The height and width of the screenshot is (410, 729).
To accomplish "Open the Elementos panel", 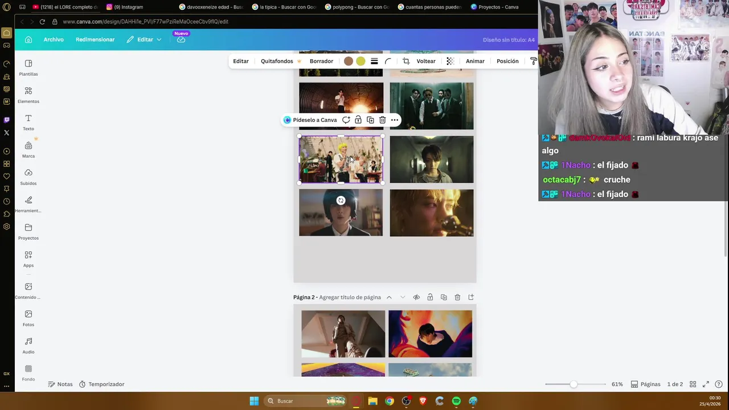I will tap(28, 95).
